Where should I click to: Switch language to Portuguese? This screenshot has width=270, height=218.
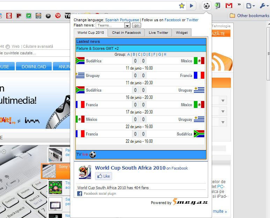129,20
